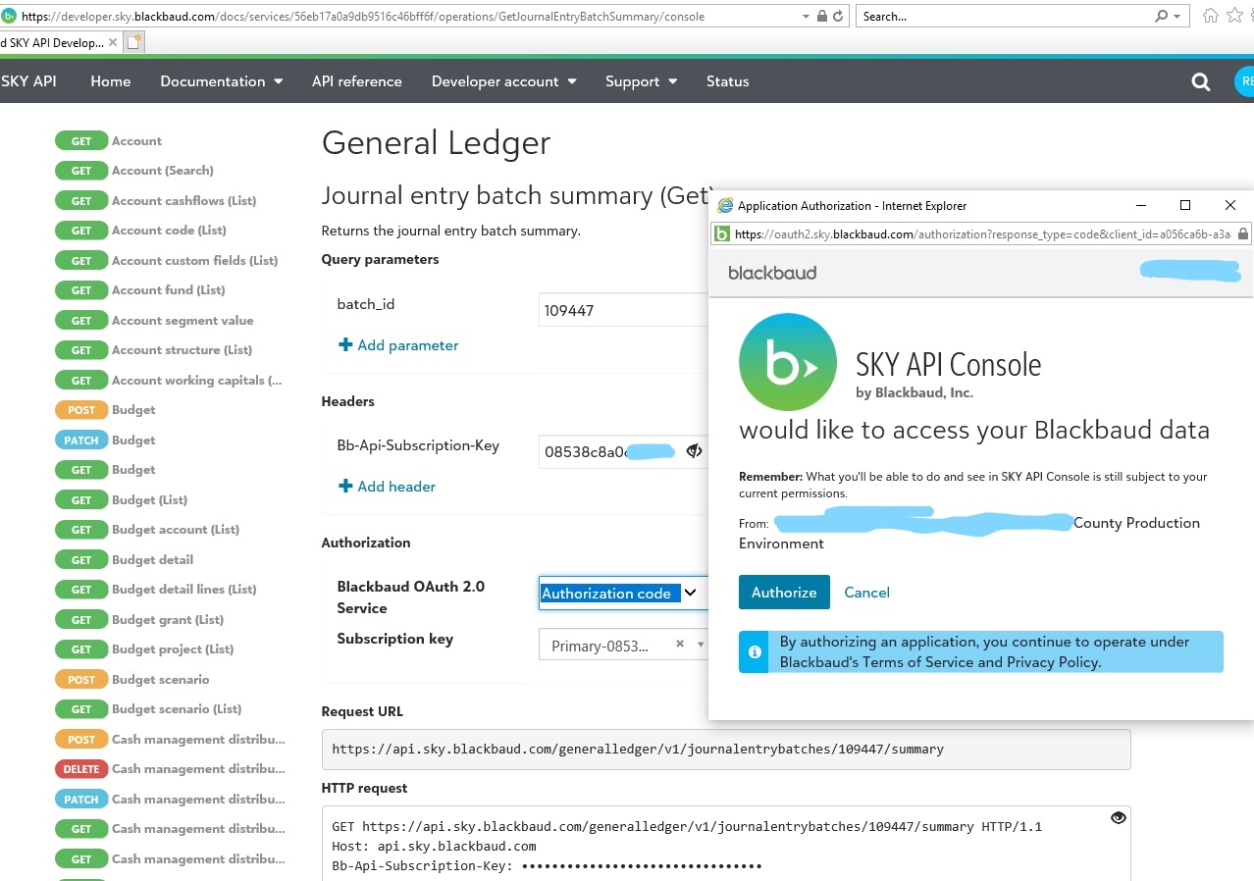Close the SKY API Developer browser tab
1254x881 pixels.
click(113, 42)
